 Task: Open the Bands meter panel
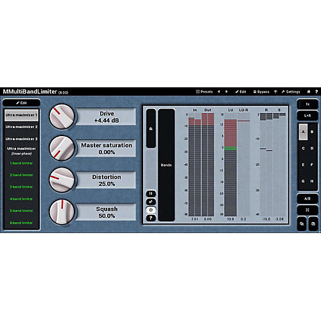pos(166,165)
